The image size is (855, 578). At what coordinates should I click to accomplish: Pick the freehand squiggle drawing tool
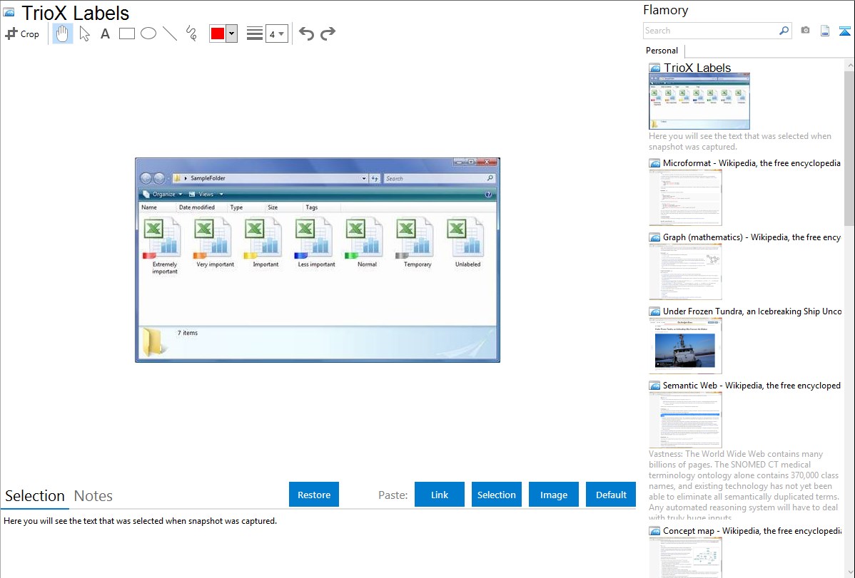click(x=191, y=33)
